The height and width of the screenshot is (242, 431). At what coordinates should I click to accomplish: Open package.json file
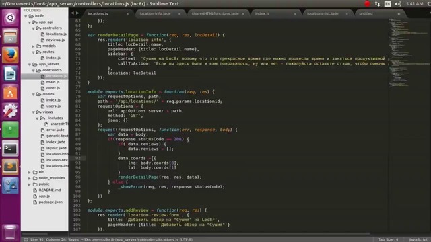51,202
